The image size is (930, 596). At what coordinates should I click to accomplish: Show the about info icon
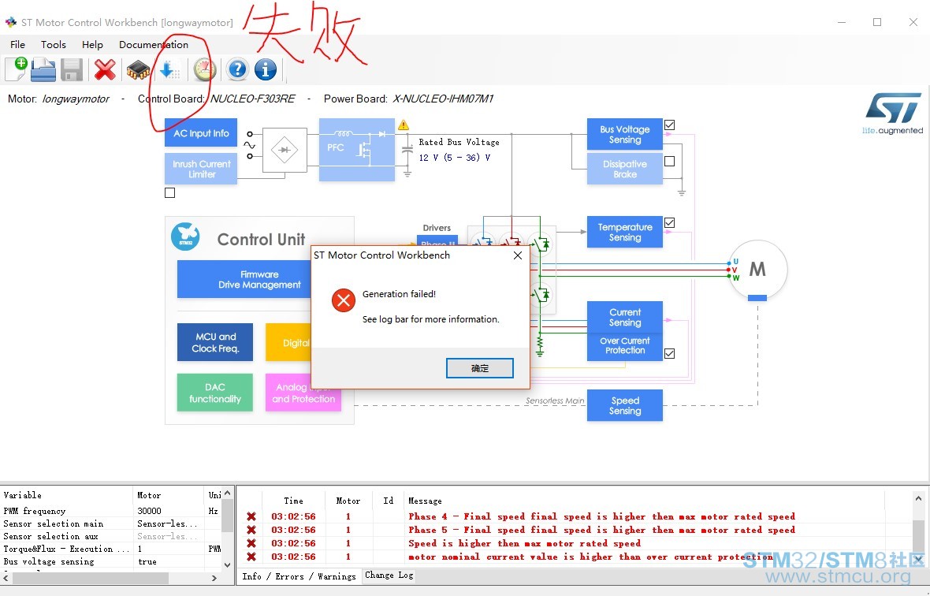click(x=266, y=70)
